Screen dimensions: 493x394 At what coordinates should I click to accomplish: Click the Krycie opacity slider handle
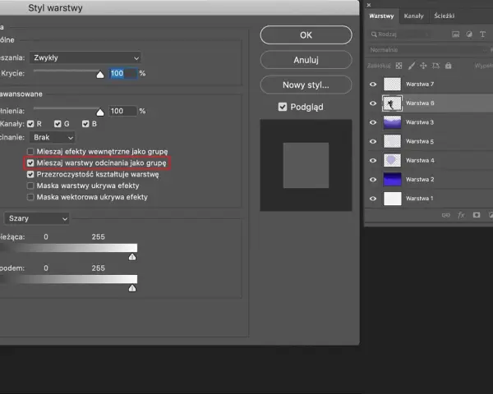[100, 75]
